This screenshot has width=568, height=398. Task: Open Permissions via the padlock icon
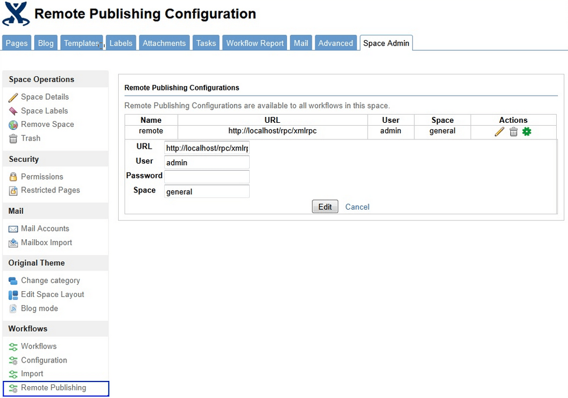point(13,176)
